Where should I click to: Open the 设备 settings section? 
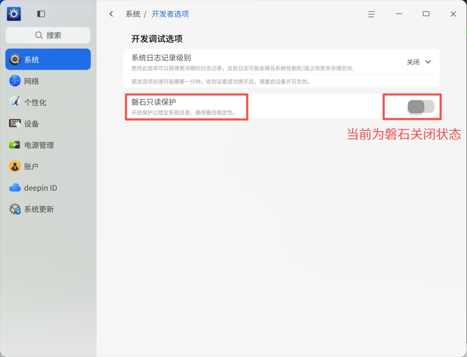(48, 123)
